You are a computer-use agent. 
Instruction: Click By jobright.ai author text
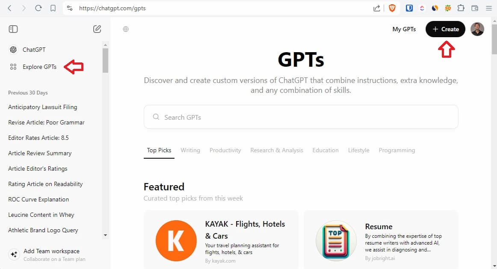tap(380, 259)
